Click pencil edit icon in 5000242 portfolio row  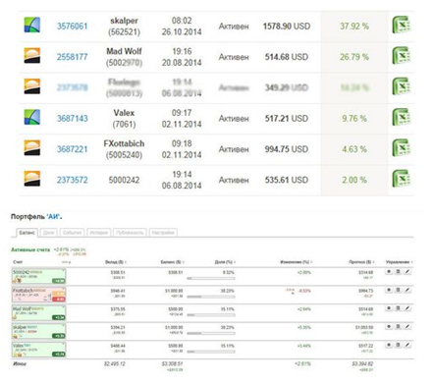pos(407,272)
